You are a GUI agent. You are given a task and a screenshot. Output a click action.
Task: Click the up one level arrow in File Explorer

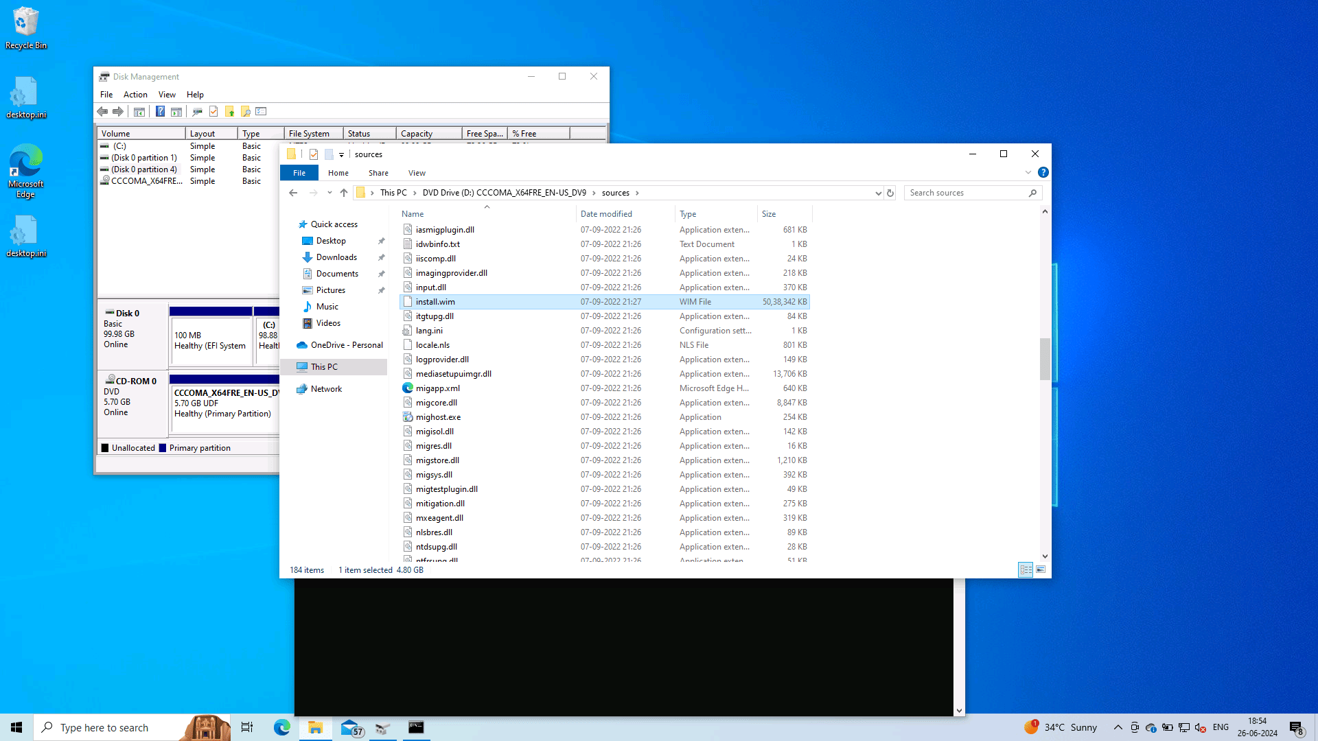344,193
